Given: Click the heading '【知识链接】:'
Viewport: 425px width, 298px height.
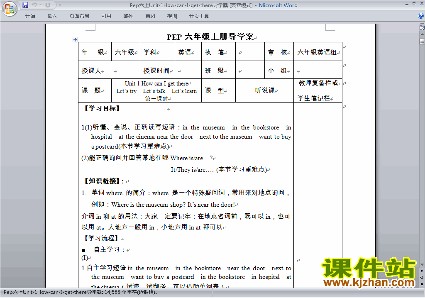Looking at the screenshot, I should [103, 181].
